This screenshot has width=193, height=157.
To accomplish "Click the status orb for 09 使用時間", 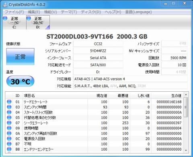I will tap(9, 128).
